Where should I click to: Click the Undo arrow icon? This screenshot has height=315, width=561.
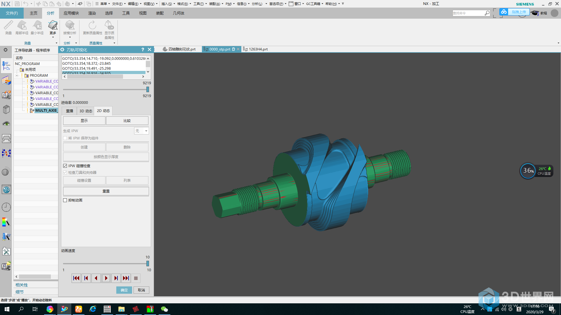tap(26, 4)
